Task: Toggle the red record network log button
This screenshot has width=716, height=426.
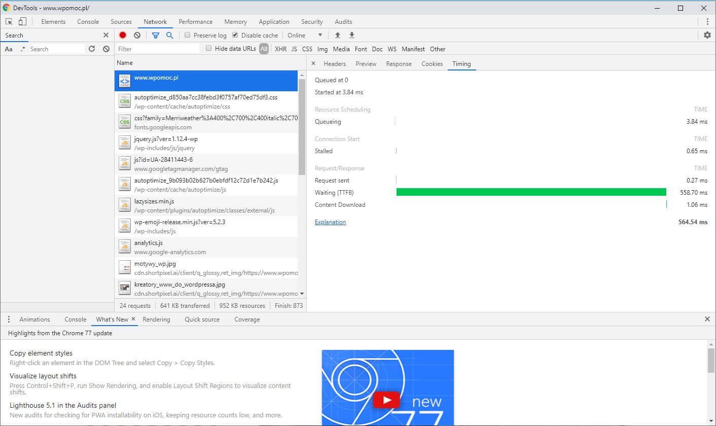Action: click(123, 35)
